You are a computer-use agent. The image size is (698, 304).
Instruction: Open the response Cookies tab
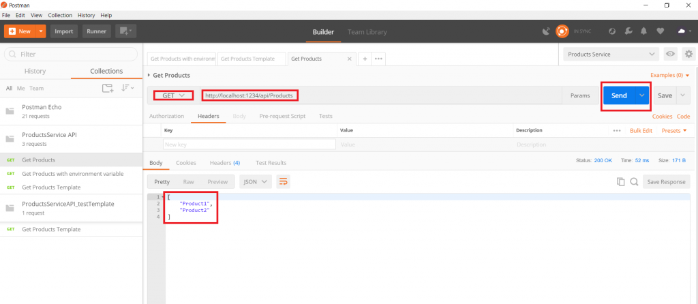(186, 163)
